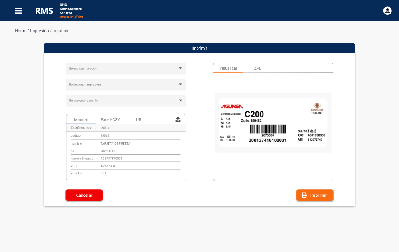This screenshot has width=399, height=252.
Task: Click the RMS logo in the header
Action: point(44,10)
